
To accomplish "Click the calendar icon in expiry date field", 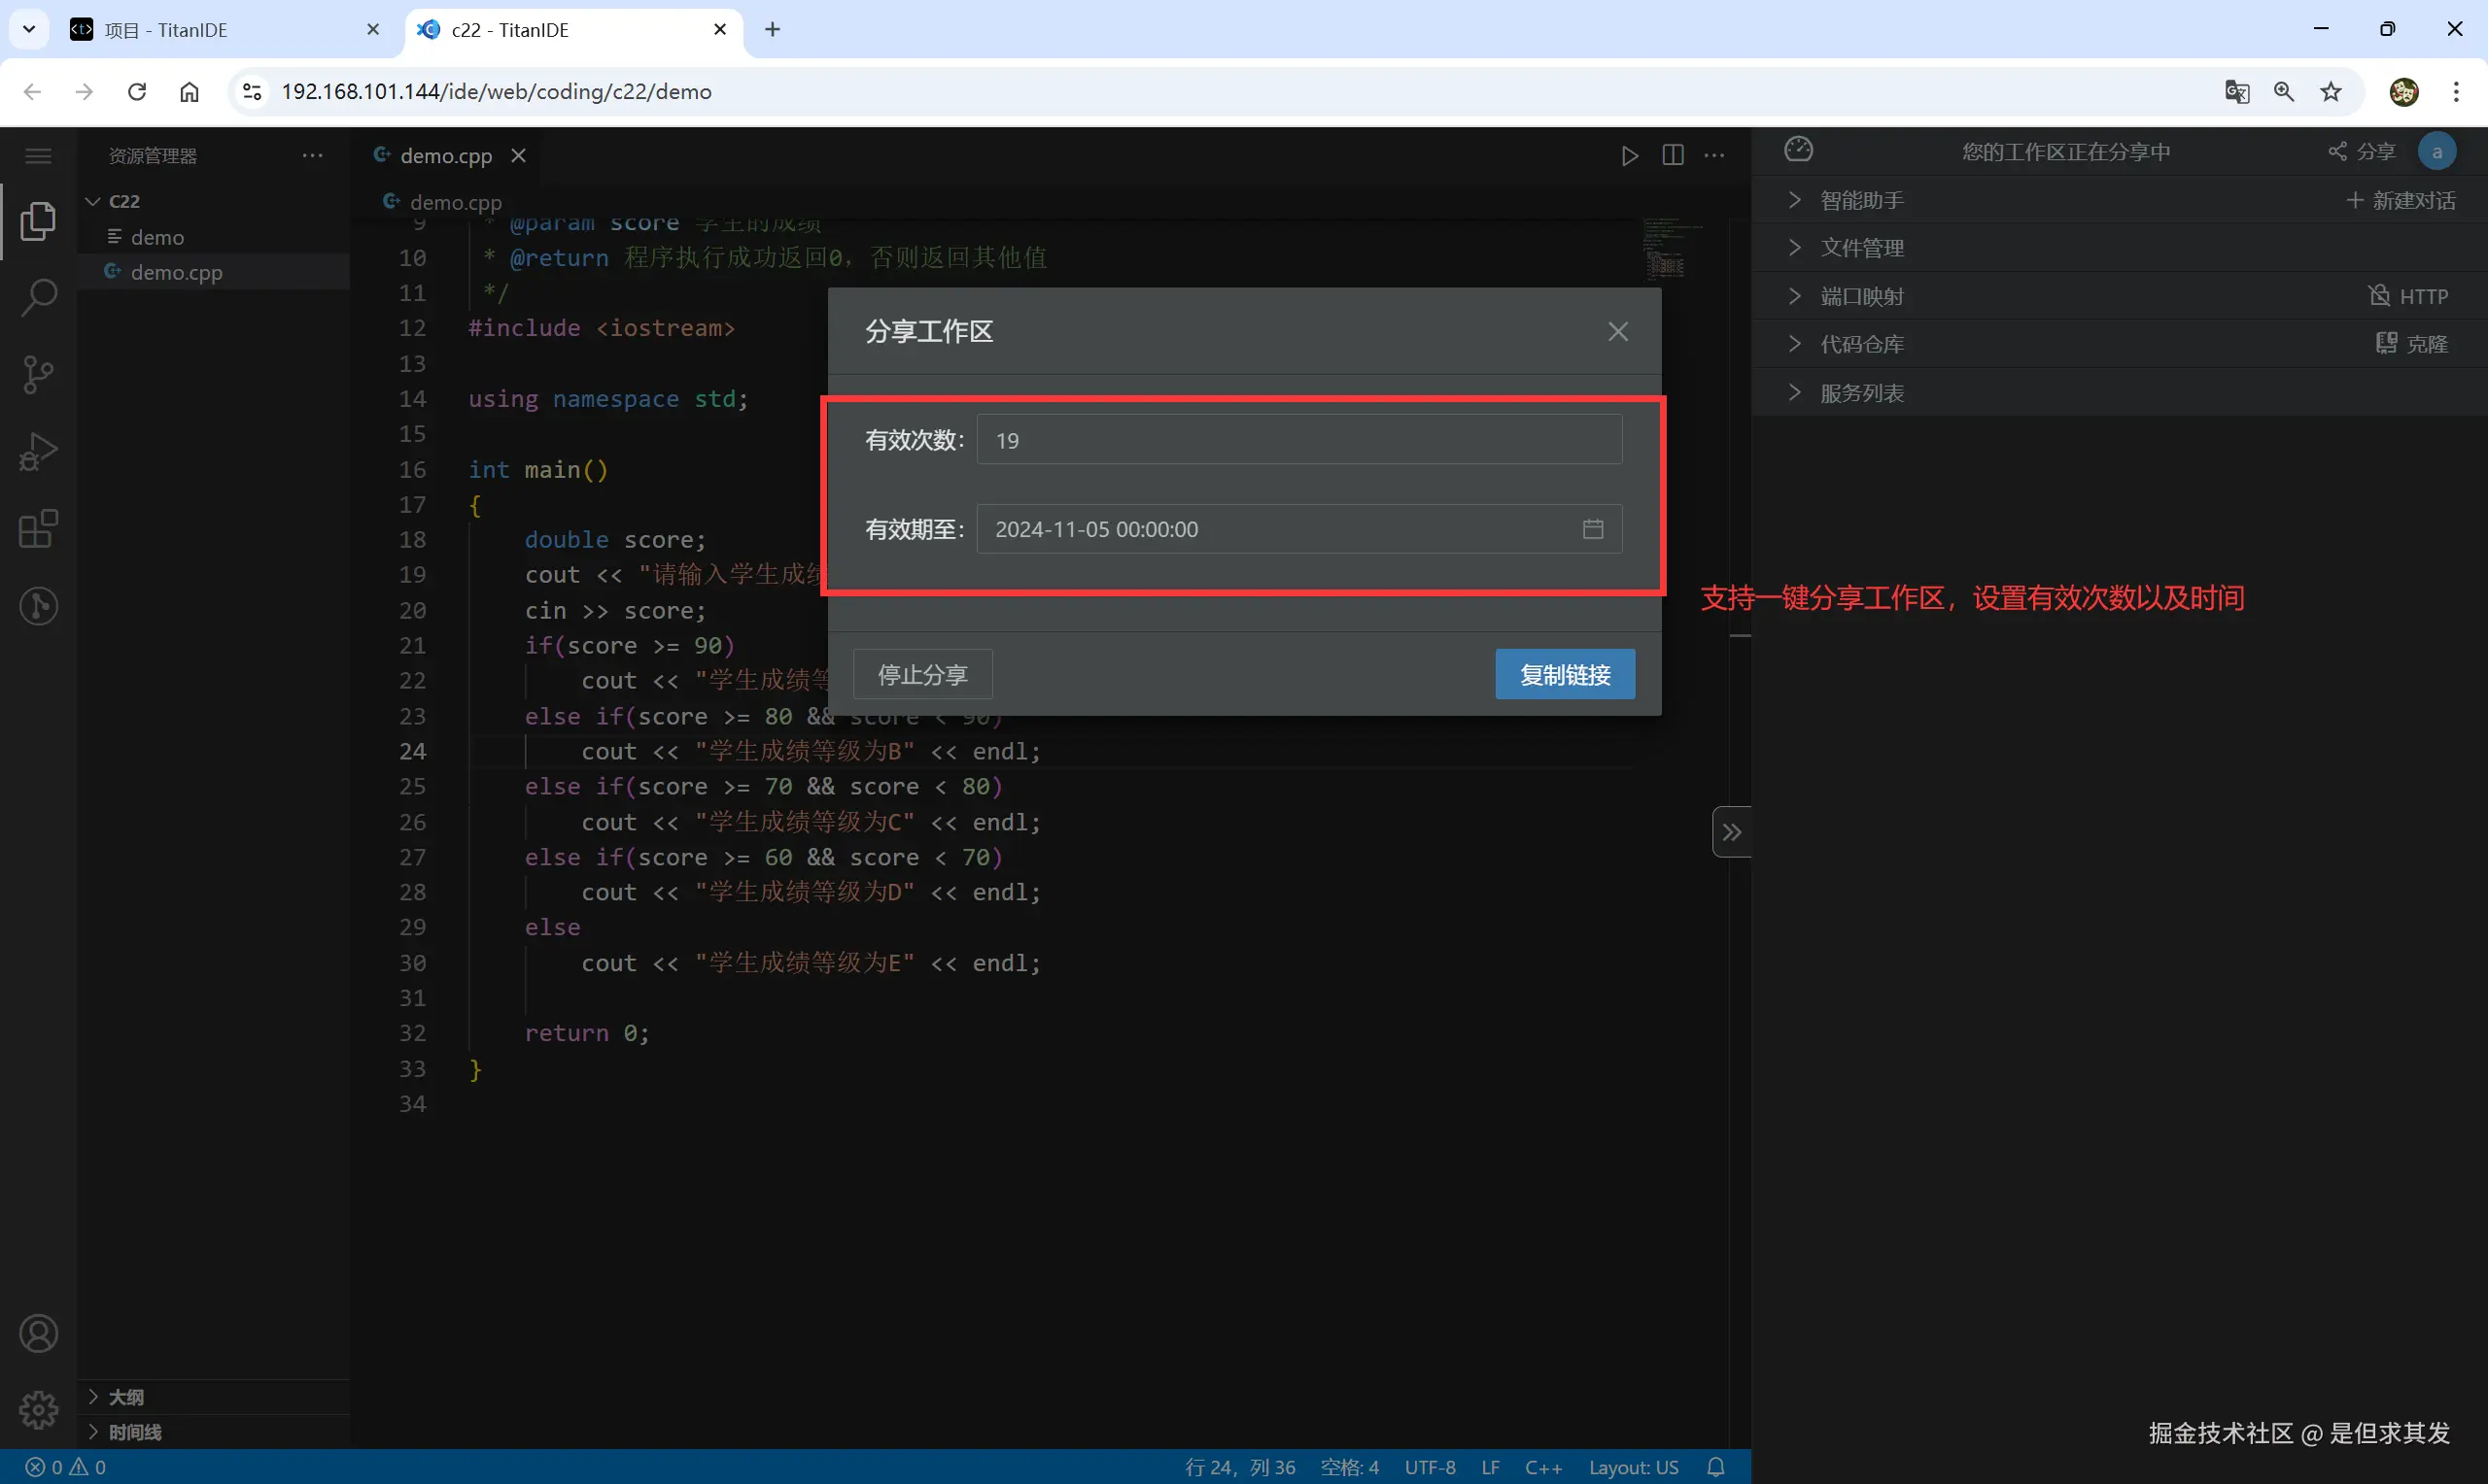I will (1593, 529).
